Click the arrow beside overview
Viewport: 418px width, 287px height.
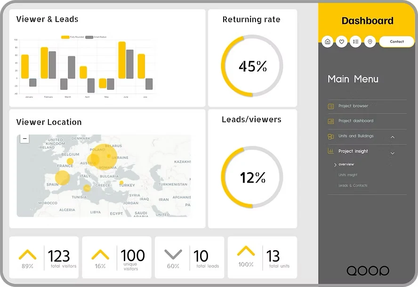click(x=335, y=165)
